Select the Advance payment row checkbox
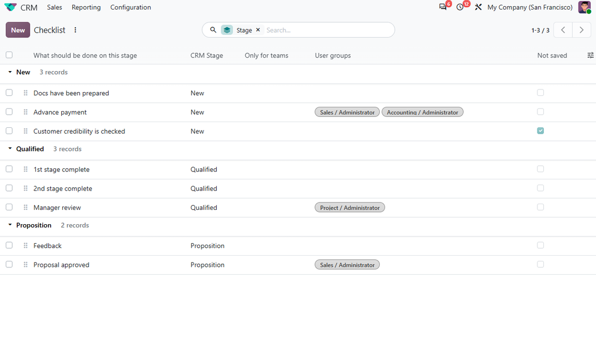 tap(9, 112)
